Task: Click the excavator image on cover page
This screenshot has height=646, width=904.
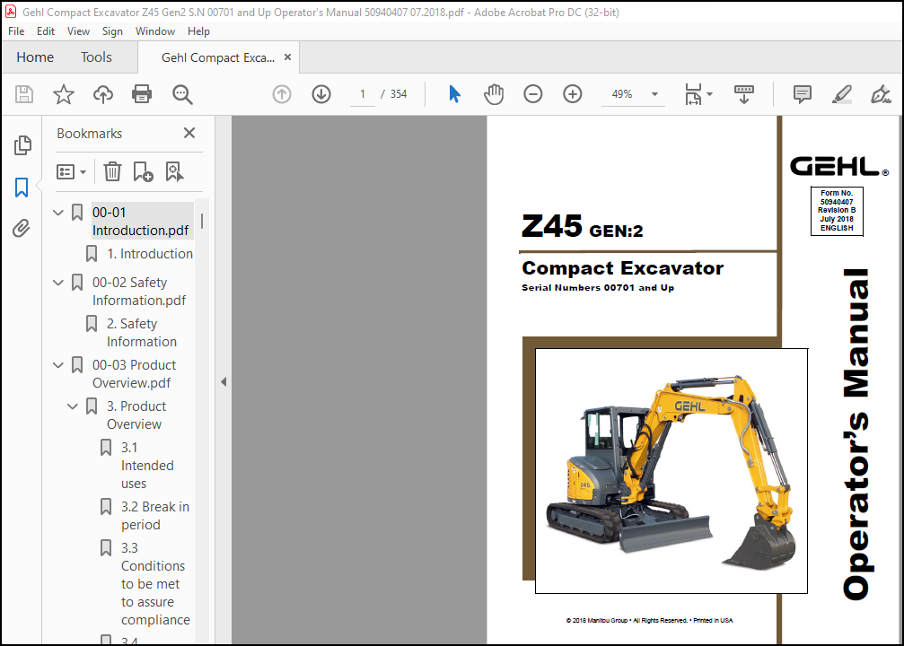Action: pyautogui.click(x=671, y=470)
